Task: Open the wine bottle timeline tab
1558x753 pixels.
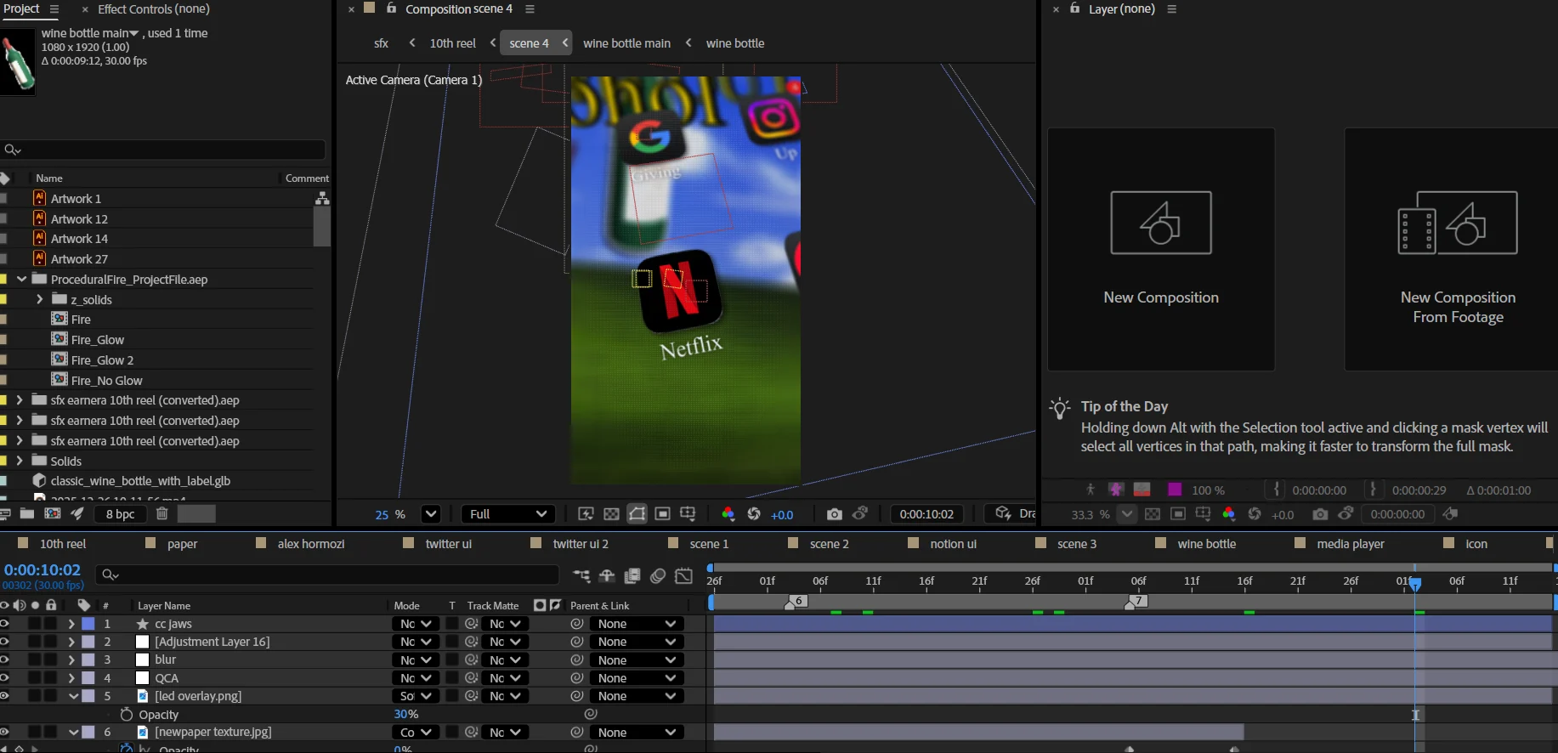Action: pos(1206,544)
